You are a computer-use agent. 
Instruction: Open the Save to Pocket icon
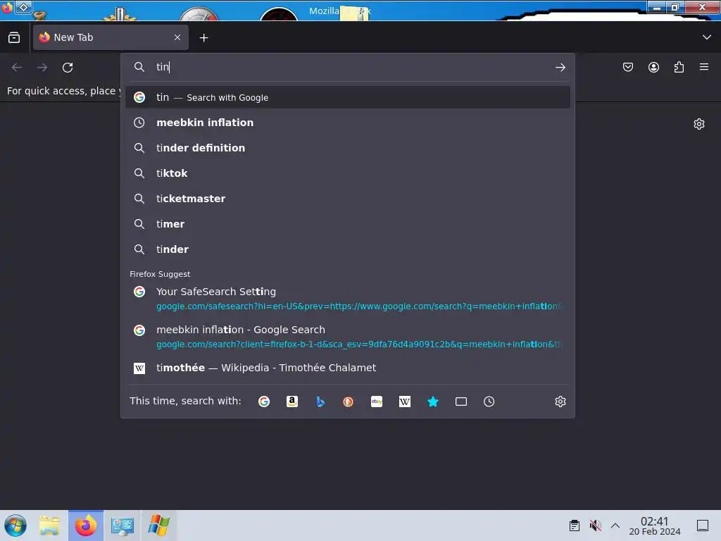point(627,67)
